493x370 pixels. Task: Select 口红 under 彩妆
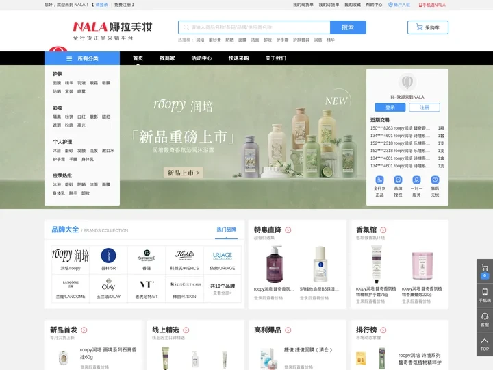point(81,116)
